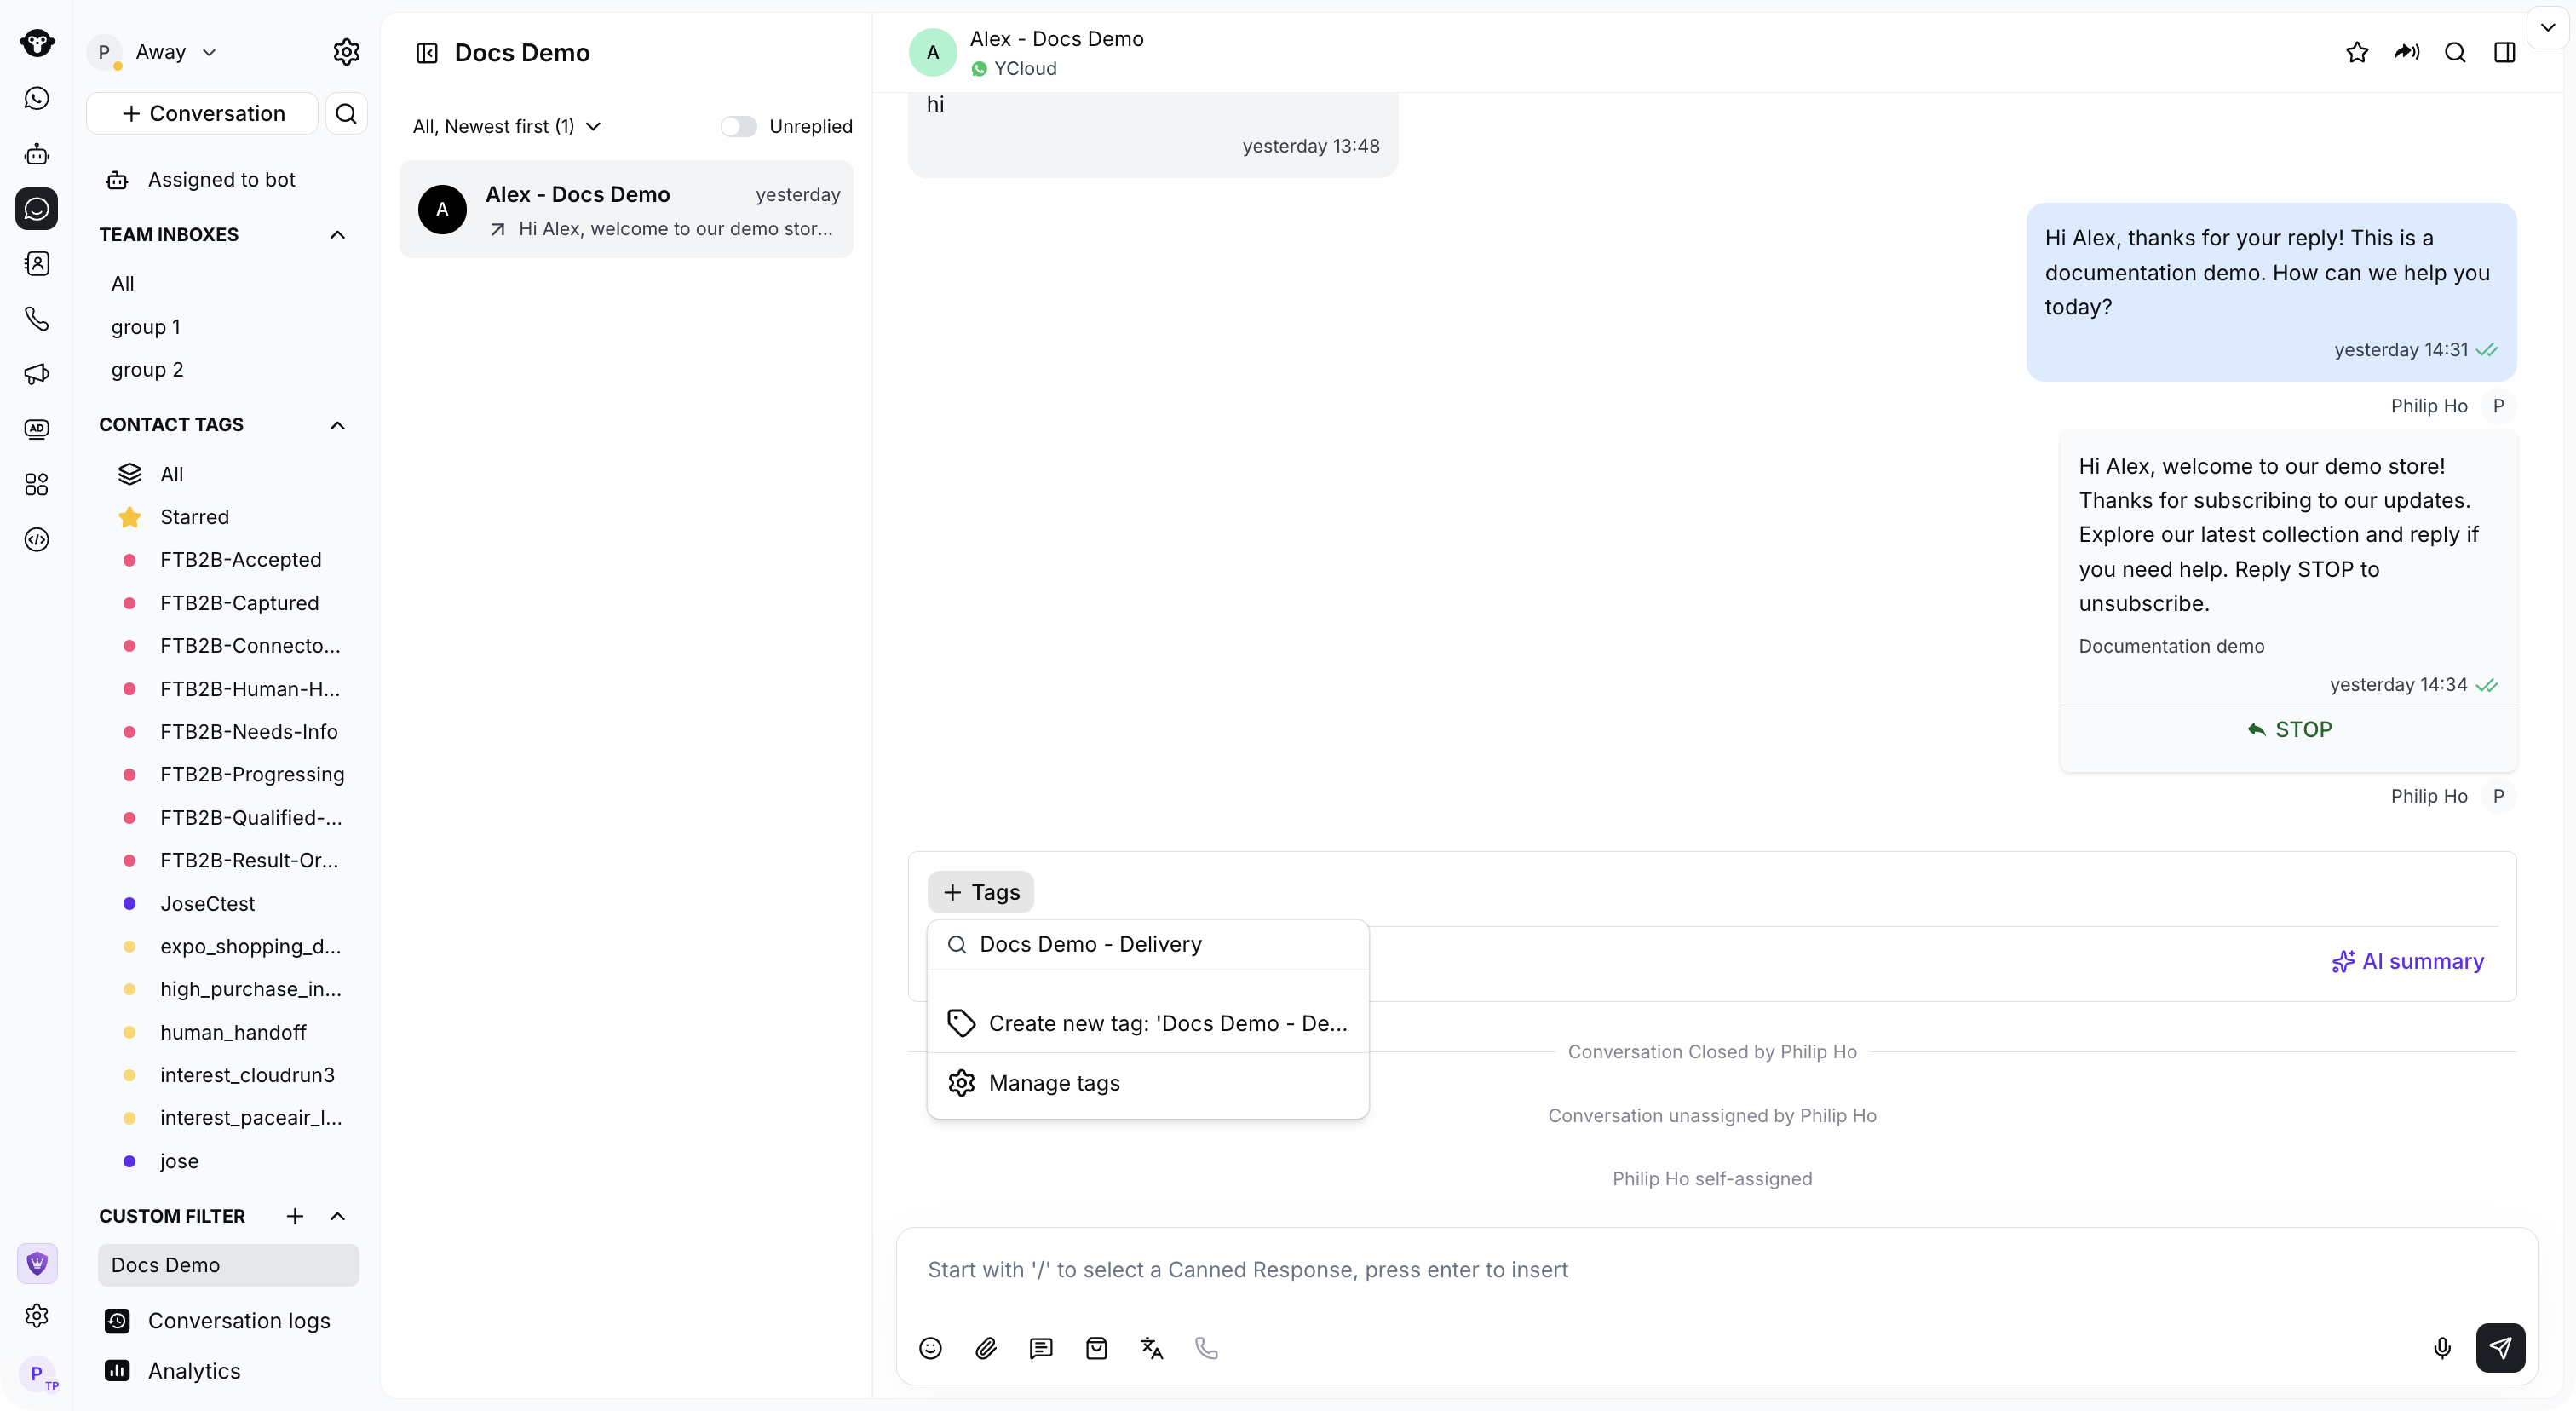The width and height of the screenshot is (2576, 1411).
Task: Expand the top-right corner chevron
Action: tap(2547, 28)
